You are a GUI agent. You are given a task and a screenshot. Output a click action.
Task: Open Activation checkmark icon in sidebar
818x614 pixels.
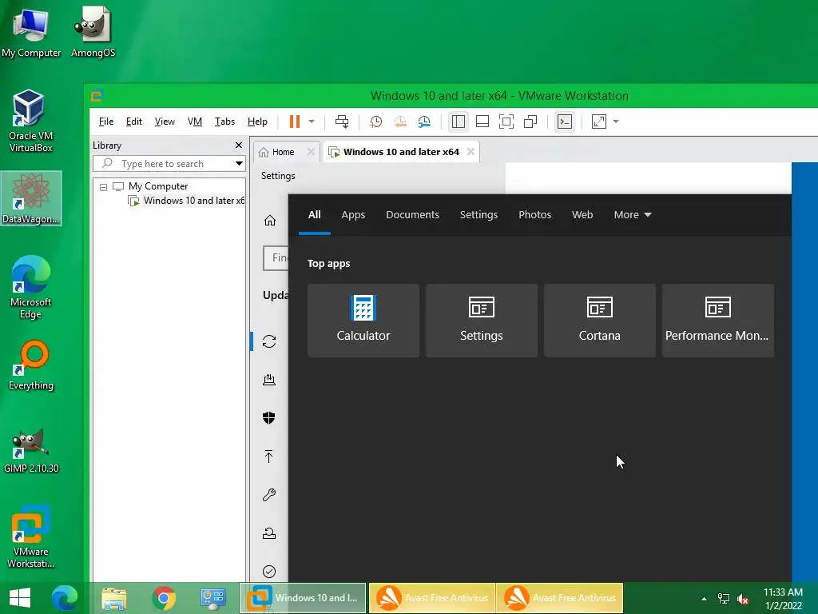coord(269,572)
